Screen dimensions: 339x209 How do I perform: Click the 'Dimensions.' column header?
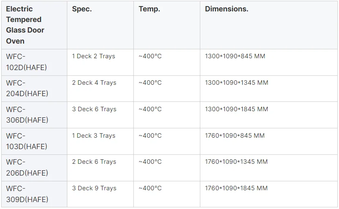[x=226, y=9]
